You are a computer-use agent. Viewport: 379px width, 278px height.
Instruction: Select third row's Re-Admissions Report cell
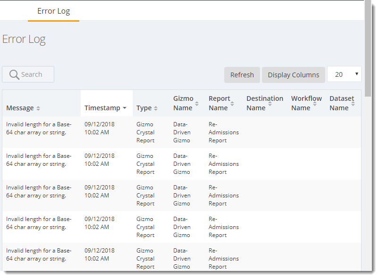pos(224,196)
